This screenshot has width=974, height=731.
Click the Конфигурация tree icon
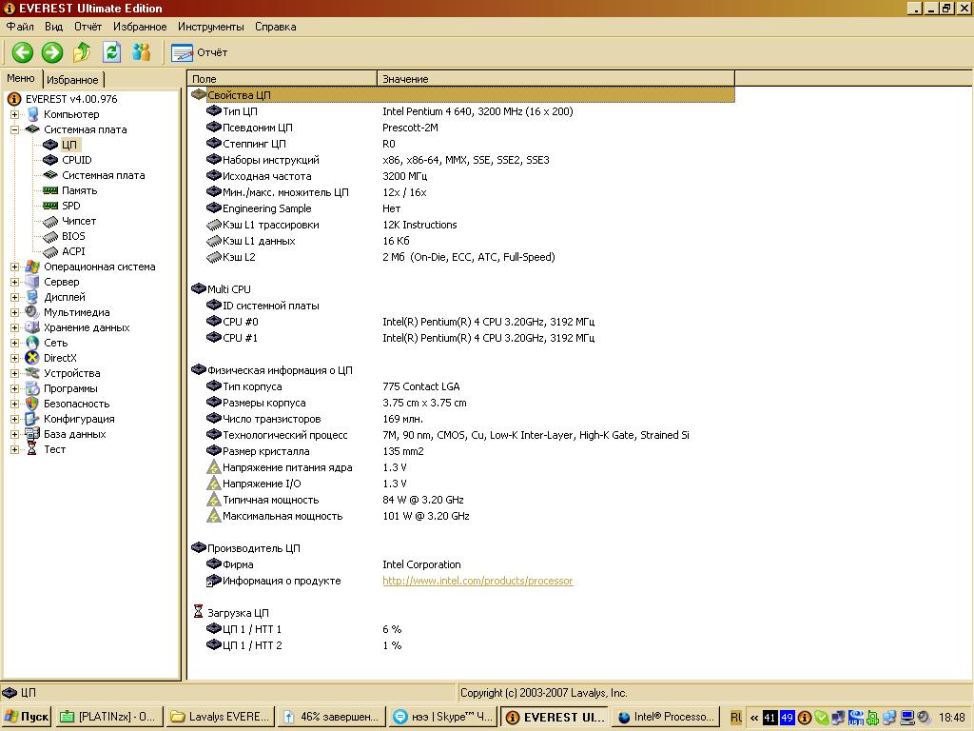point(31,419)
